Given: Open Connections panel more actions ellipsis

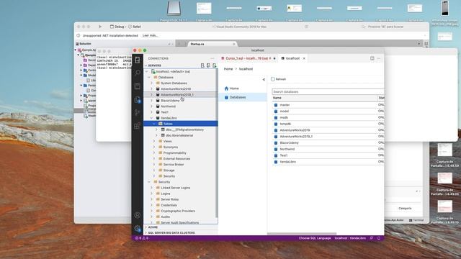Looking at the screenshot, I should pyautogui.click(x=212, y=58).
